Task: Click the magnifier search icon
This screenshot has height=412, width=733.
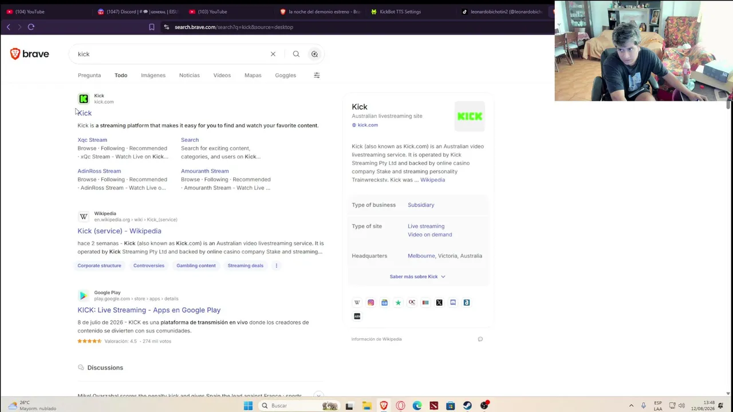Action: click(296, 54)
